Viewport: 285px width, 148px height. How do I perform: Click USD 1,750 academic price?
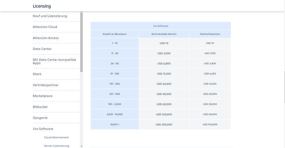pos(210,53)
